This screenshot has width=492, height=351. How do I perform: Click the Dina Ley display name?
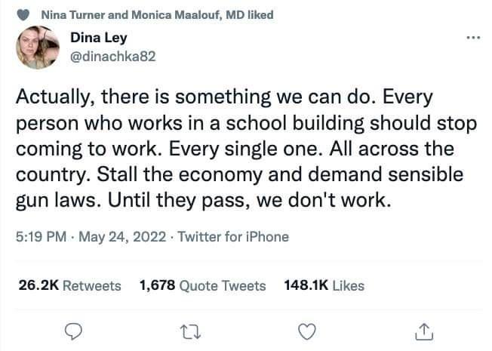coord(100,38)
